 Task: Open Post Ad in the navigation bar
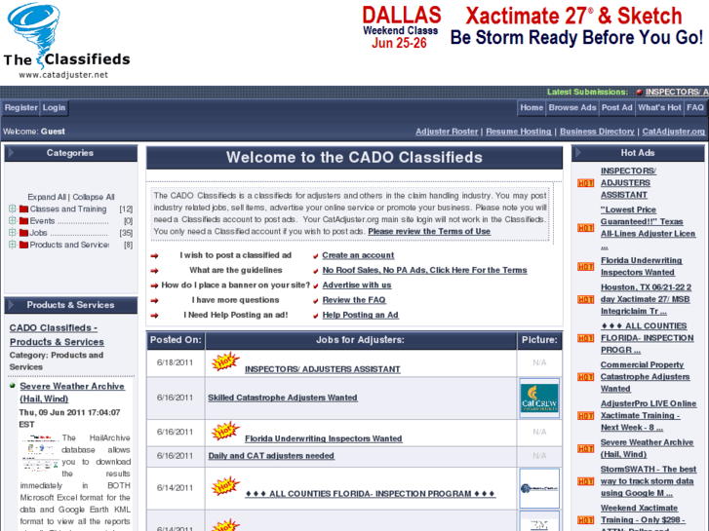pyautogui.click(x=616, y=107)
